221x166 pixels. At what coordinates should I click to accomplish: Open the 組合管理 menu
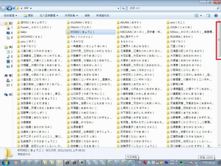(x=10, y=16)
